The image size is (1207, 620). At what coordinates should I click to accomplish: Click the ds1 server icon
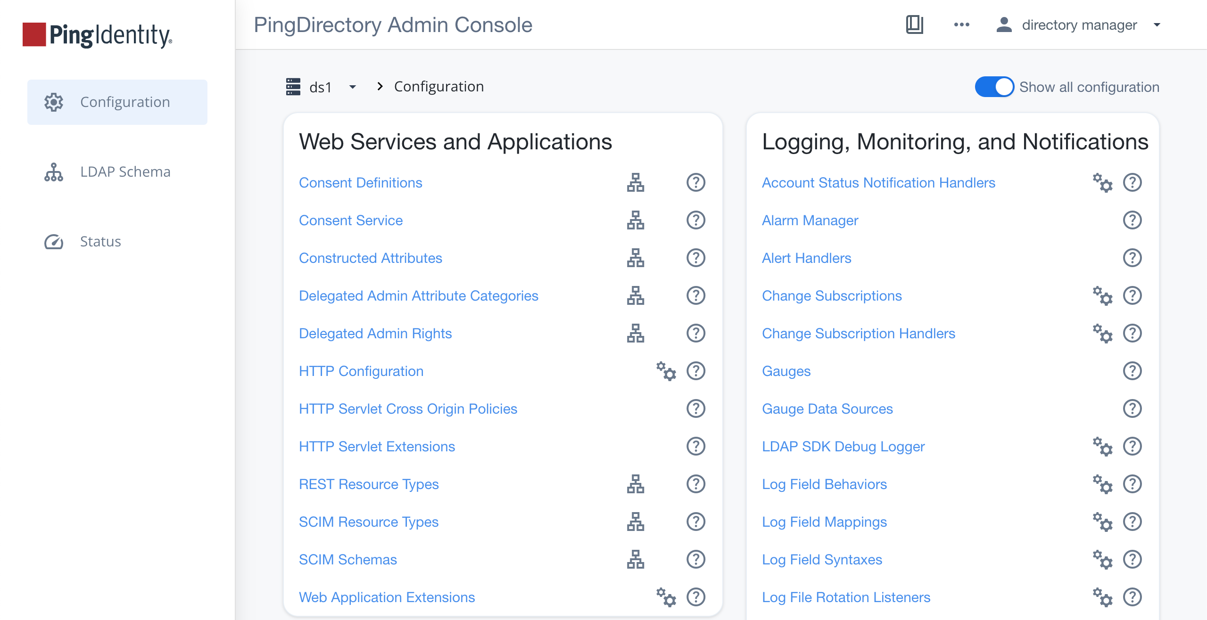[293, 87]
